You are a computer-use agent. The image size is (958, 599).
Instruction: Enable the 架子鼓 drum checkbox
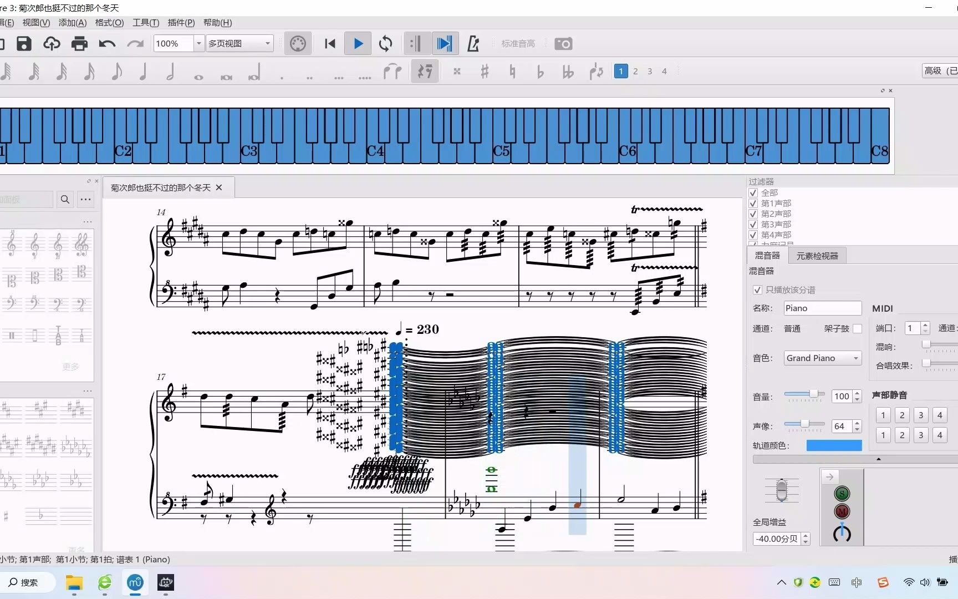coord(857,328)
